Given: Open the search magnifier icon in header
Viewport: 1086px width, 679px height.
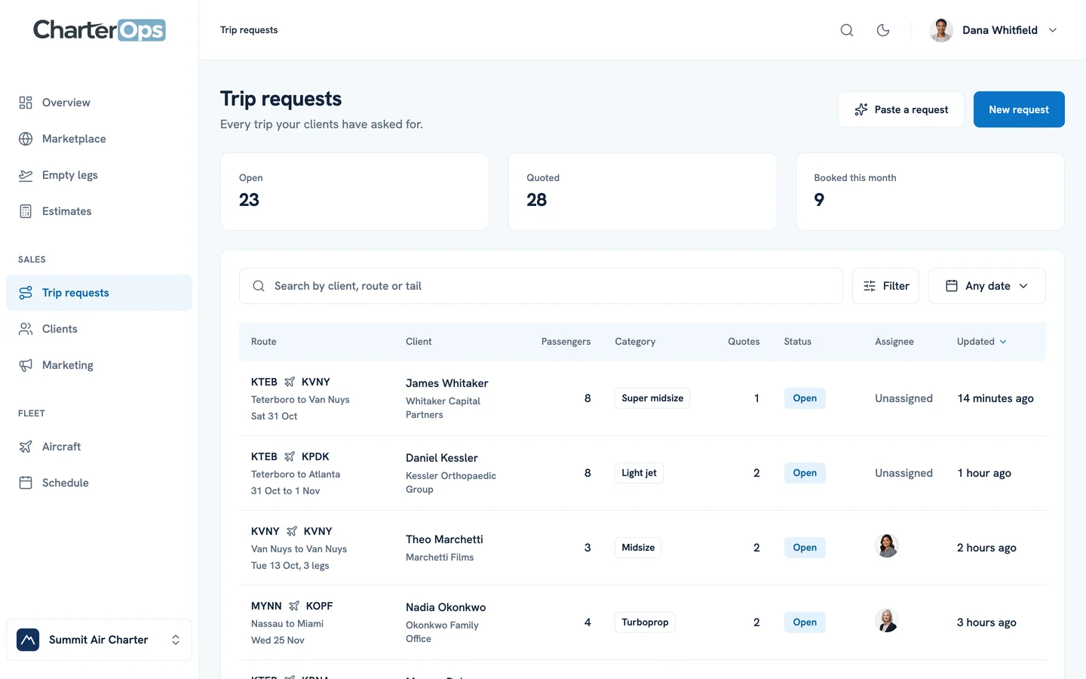Looking at the screenshot, I should click(x=847, y=30).
